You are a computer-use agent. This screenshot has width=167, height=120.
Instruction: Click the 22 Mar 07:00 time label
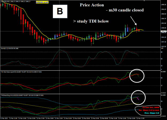(95, 118)
